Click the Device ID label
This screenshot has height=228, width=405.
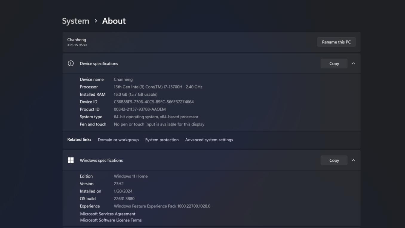(x=88, y=102)
